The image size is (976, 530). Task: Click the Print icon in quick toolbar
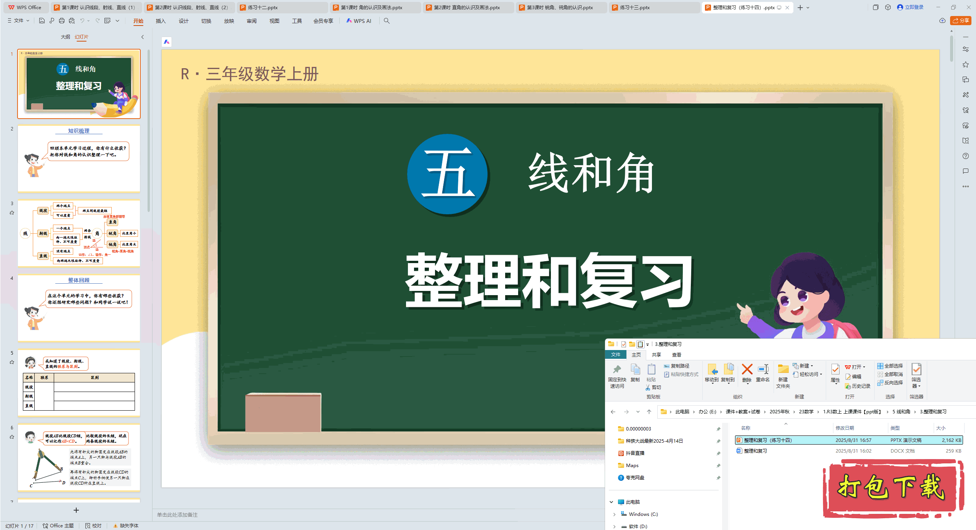coord(62,21)
